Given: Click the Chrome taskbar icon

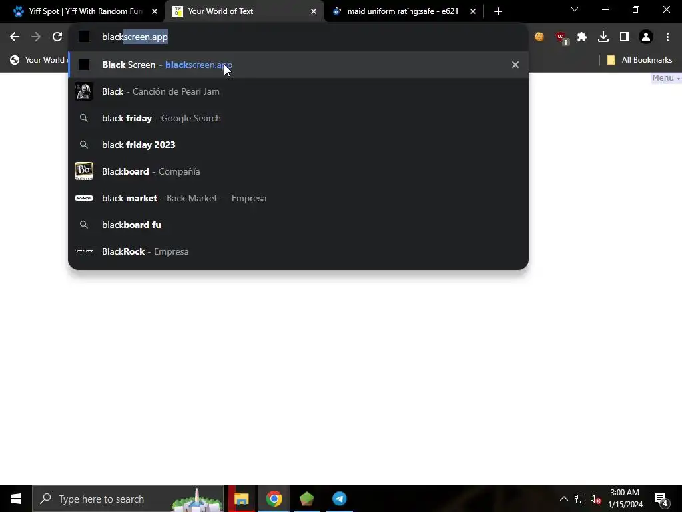Looking at the screenshot, I should pos(274,499).
